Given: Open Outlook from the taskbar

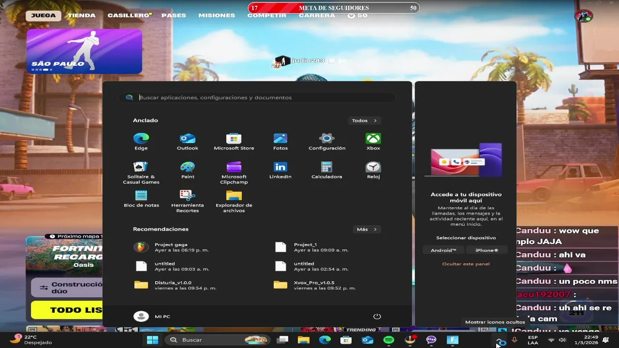Looking at the screenshot, I should pyautogui.click(x=367, y=340).
